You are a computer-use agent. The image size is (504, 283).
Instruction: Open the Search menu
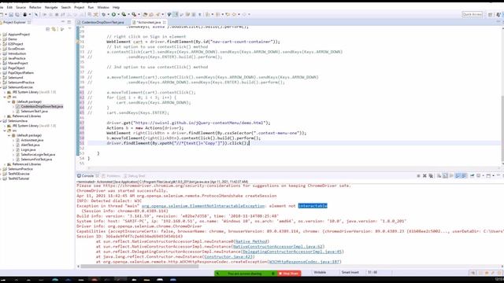(x=65, y=7)
